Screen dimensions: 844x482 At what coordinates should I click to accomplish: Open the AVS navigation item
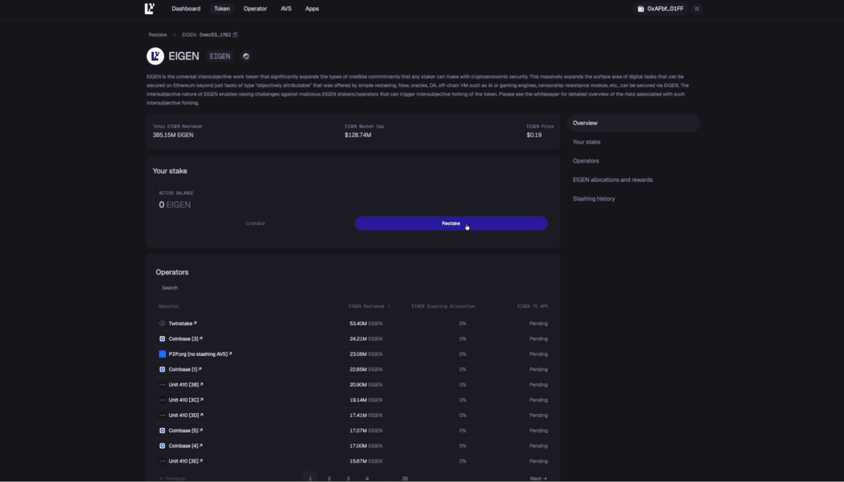click(x=286, y=8)
